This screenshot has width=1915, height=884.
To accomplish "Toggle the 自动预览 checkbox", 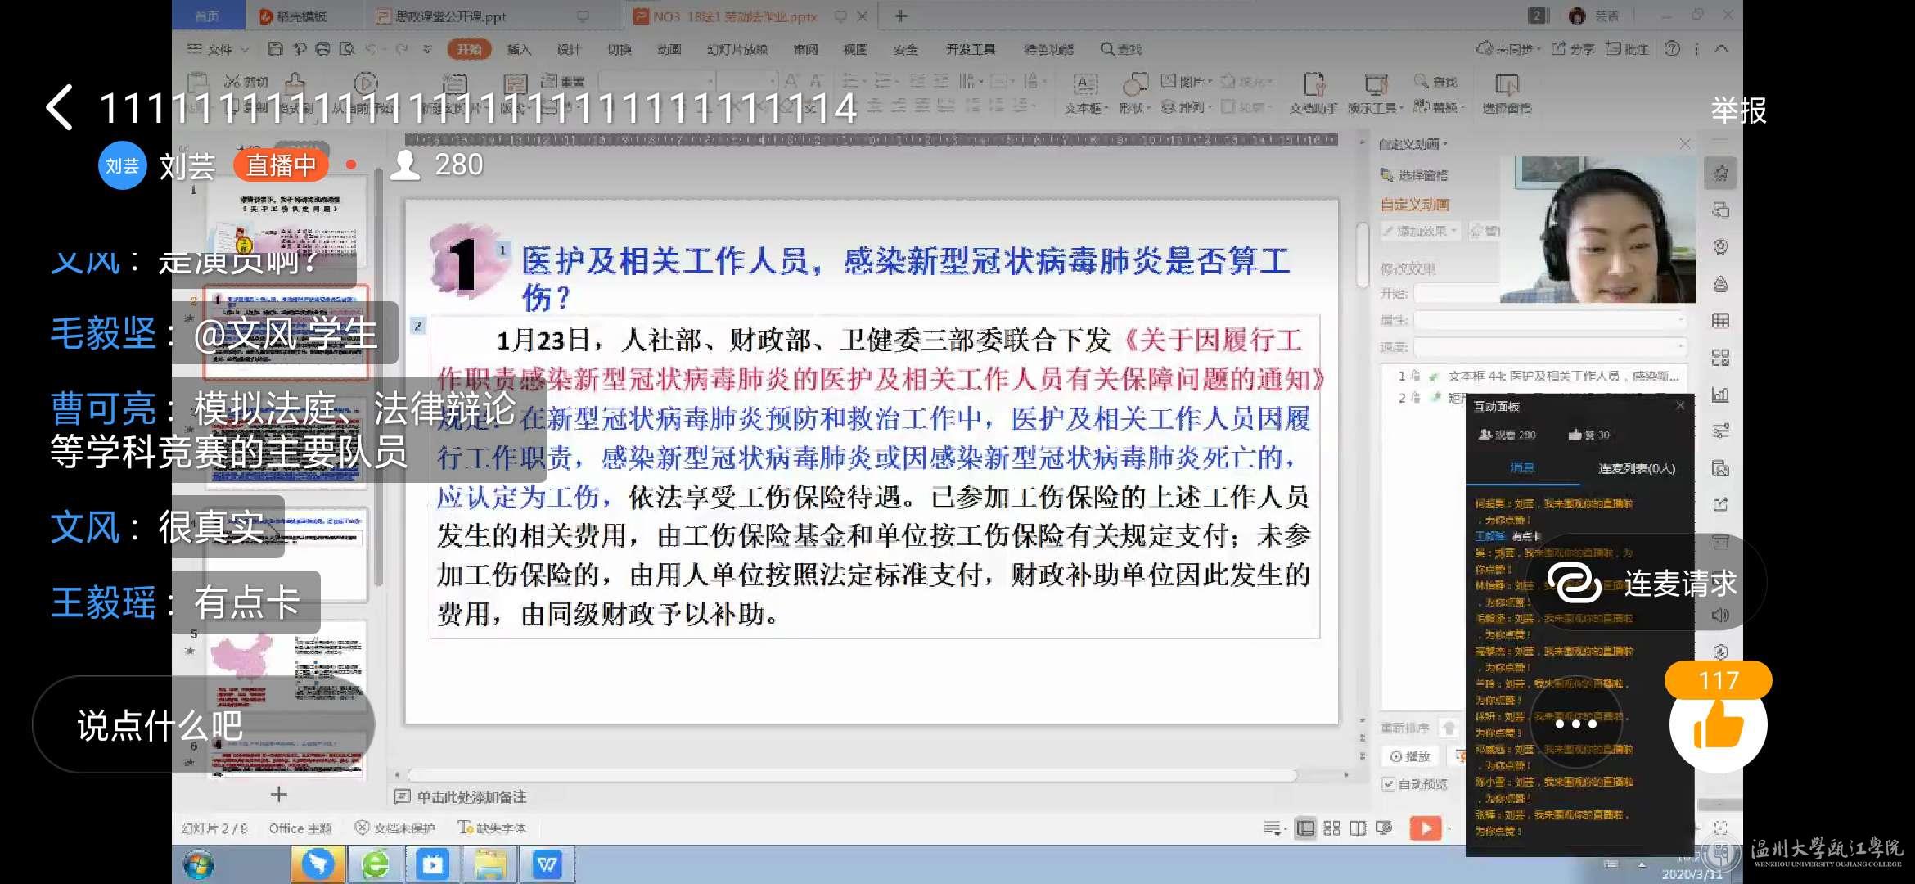I will click(1388, 784).
